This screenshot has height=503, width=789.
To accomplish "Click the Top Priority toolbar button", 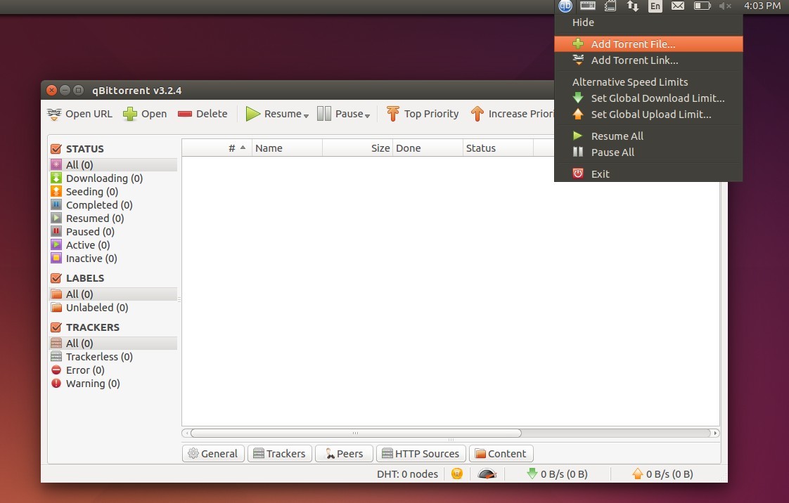I will (x=423, y=114).
